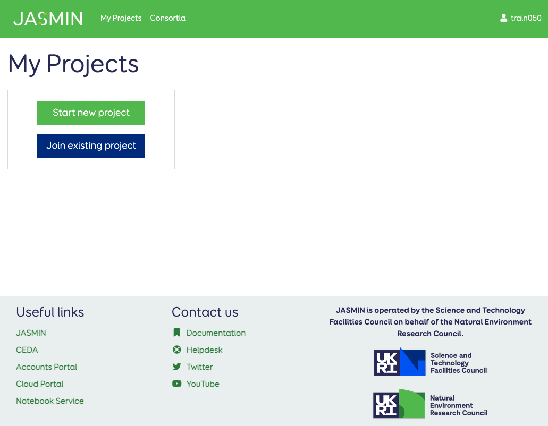Click the user profile icon

[503, 18]
